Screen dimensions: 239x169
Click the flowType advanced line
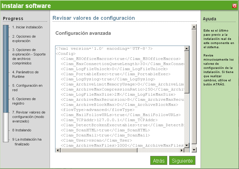tap(97, 110)
